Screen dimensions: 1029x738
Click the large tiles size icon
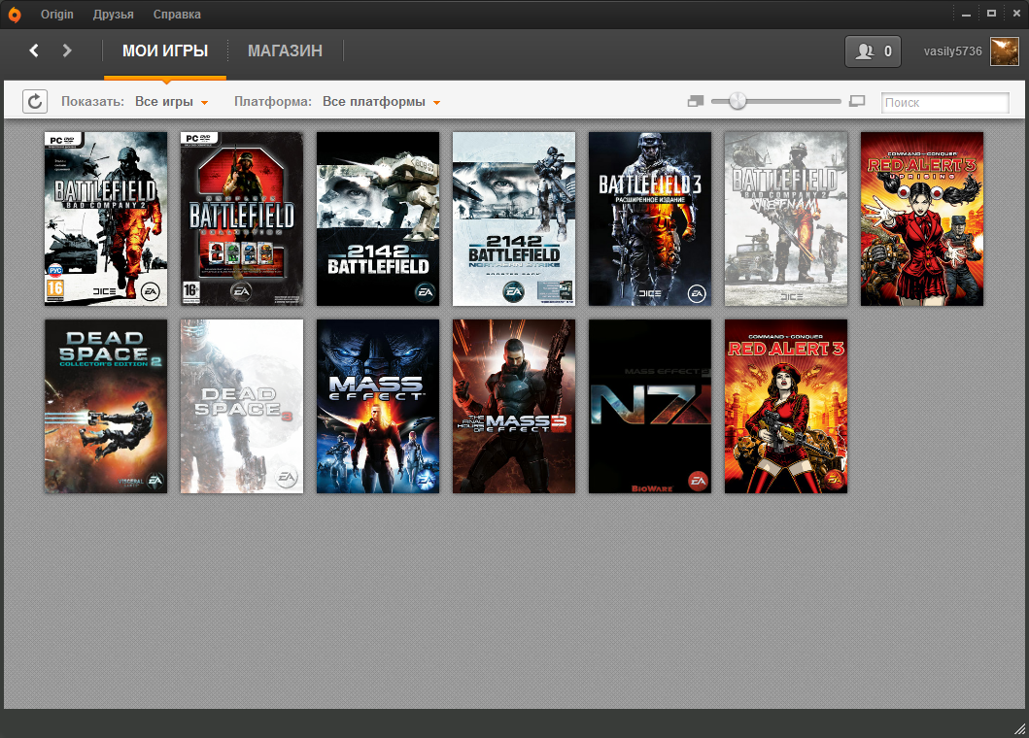pos(857,101)
